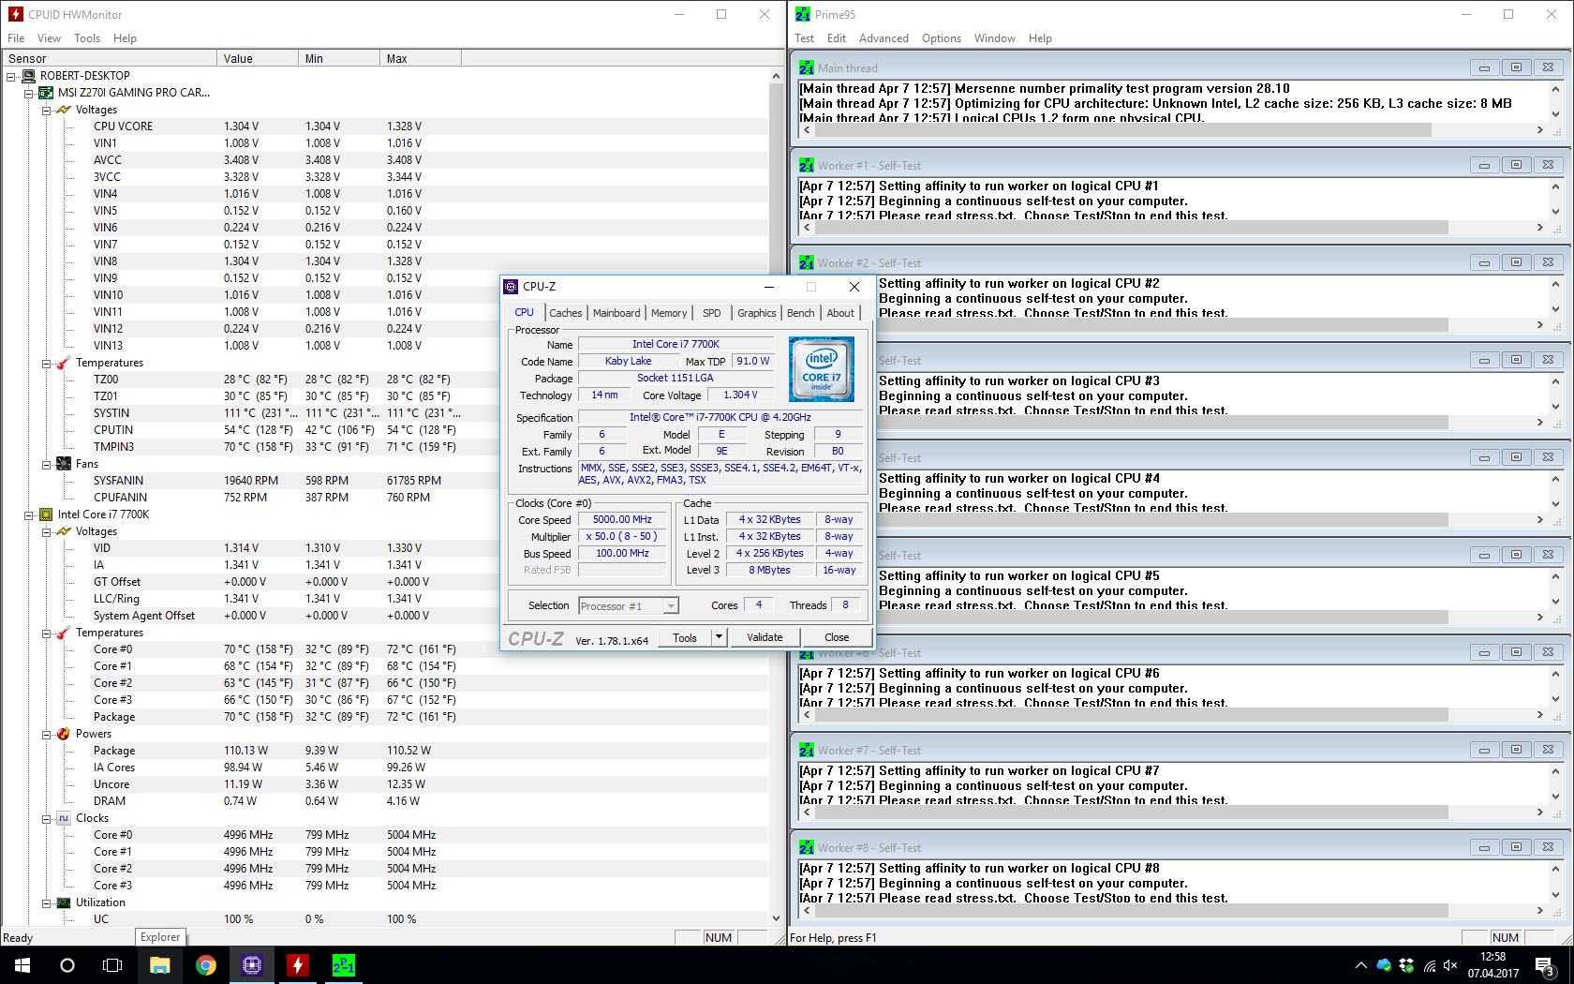
Task: Open the Tools dropdown arrow in CPU-Z
Action: click(x=719, y=637)
